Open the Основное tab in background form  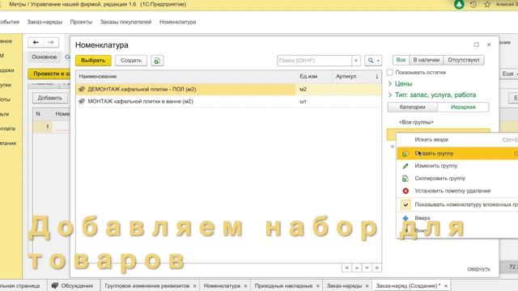tap(45, 57)
